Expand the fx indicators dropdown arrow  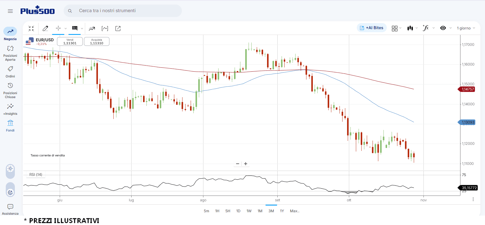pyautogui.click(x=433, y=28)
